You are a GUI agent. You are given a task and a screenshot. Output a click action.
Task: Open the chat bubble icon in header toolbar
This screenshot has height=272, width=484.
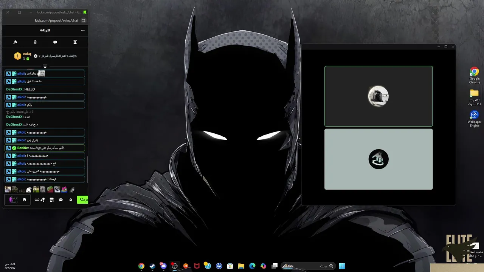click(x=55, y=42)
